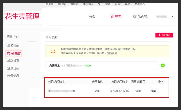
Task: Follow the 立即升级 upgrade link
Action: point(112,53)
